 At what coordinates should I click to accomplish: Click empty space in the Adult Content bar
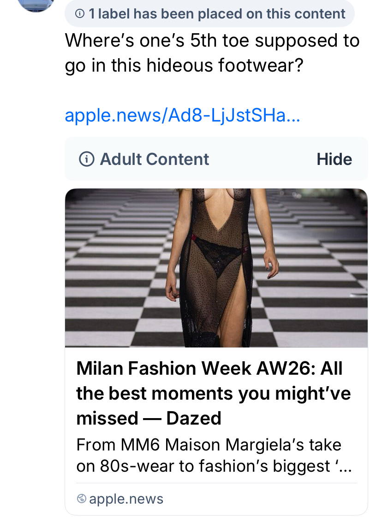click(263, 159)
